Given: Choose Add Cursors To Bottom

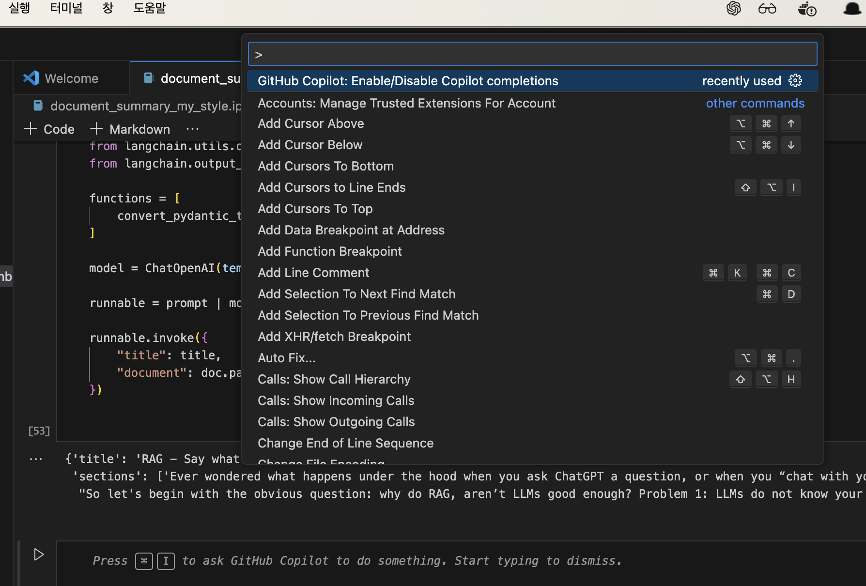Looking at the screenshot, I should (x=533, y=166).
